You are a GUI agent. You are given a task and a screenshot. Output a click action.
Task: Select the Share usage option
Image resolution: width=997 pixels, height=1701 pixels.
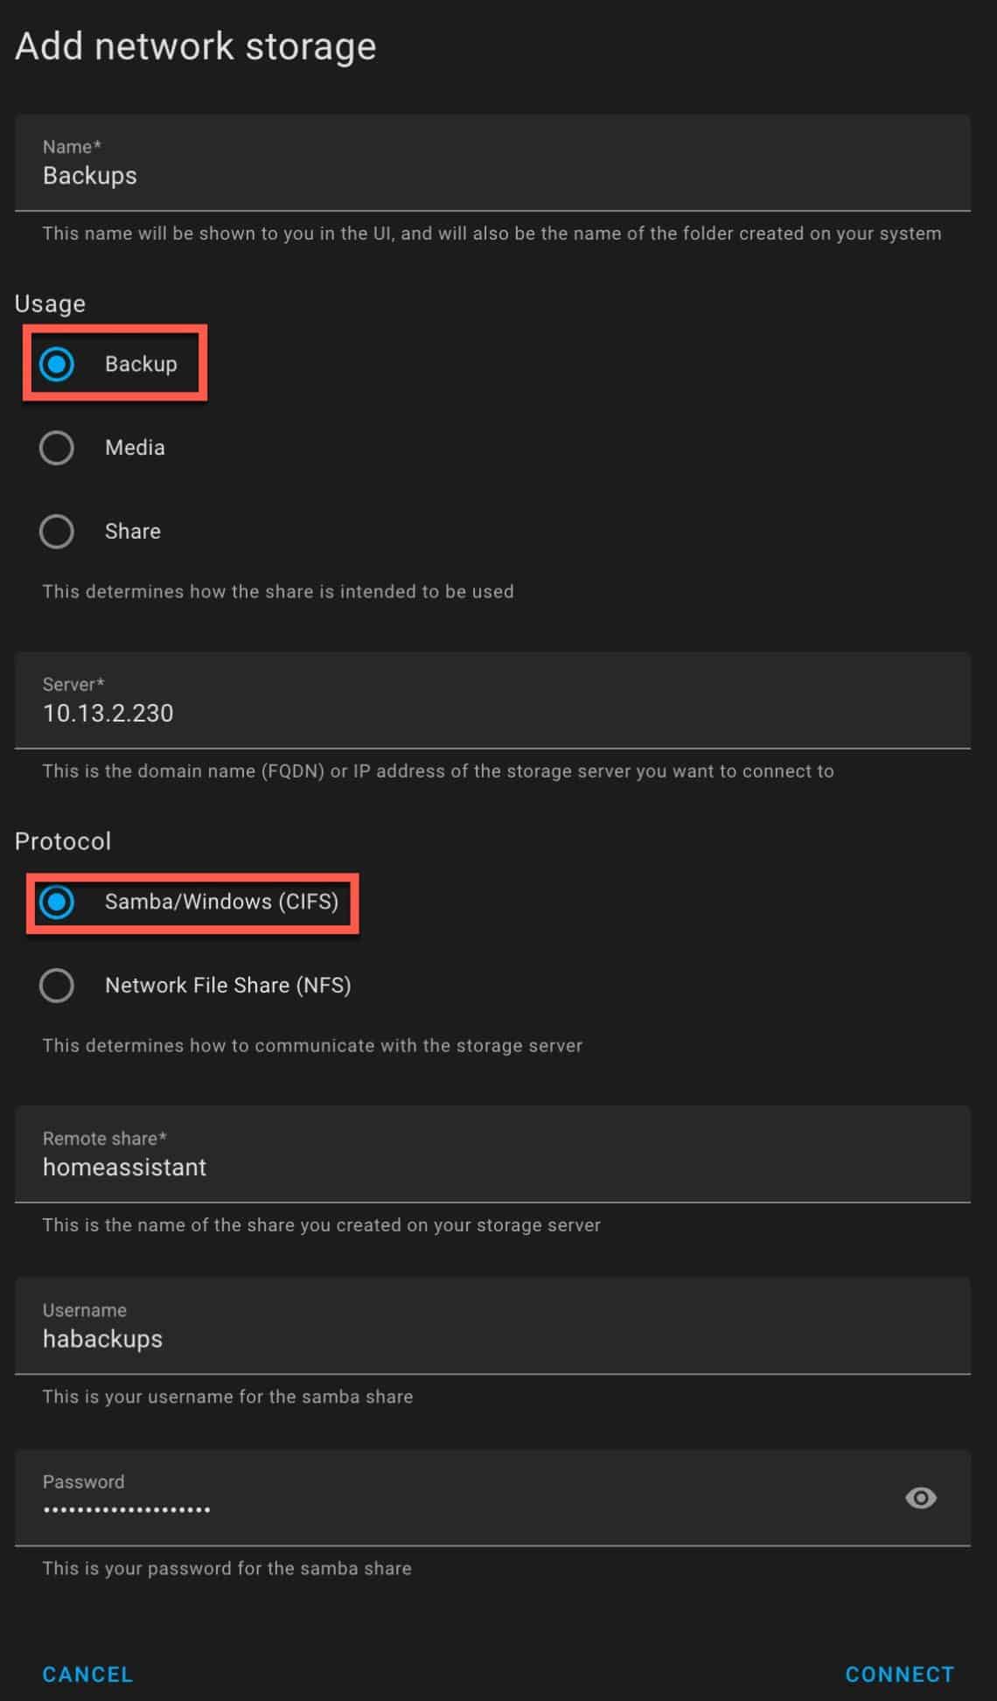click(x=56, y=531)
